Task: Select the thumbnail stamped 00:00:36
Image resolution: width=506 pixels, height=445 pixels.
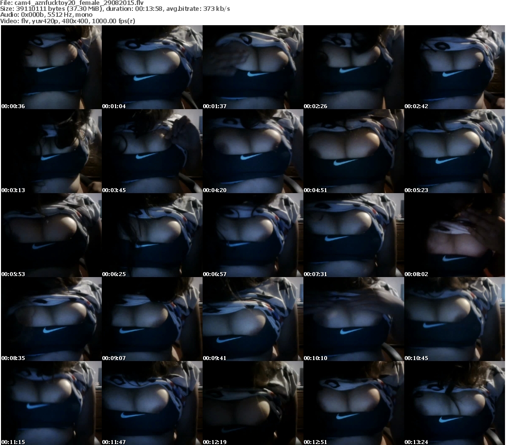Action: pos(51,67)
